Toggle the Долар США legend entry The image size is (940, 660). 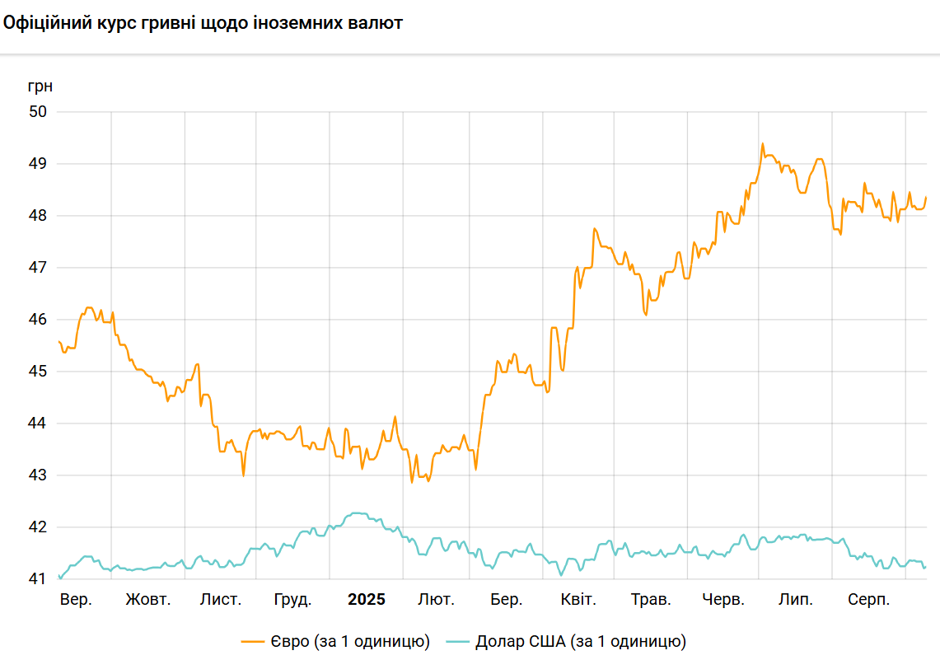pyautogui.click(x=580, y=641)
